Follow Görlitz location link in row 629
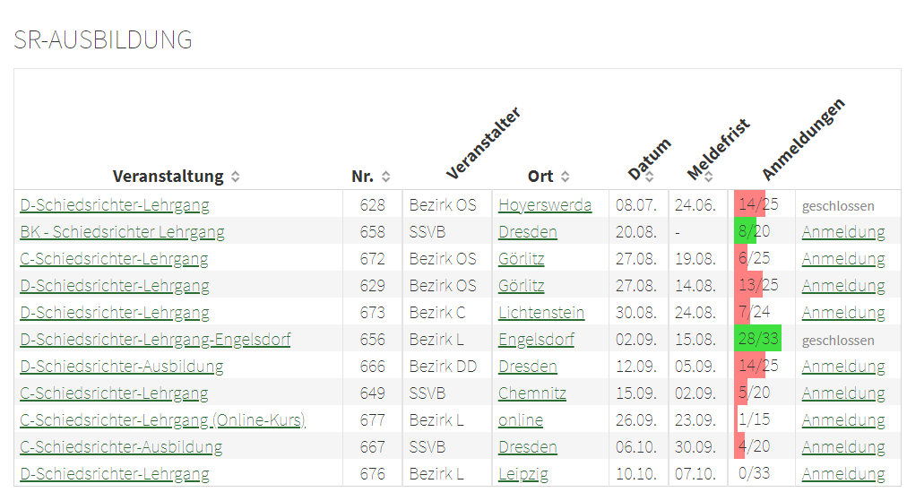This screenshot has width=907, height=501. 522,286
